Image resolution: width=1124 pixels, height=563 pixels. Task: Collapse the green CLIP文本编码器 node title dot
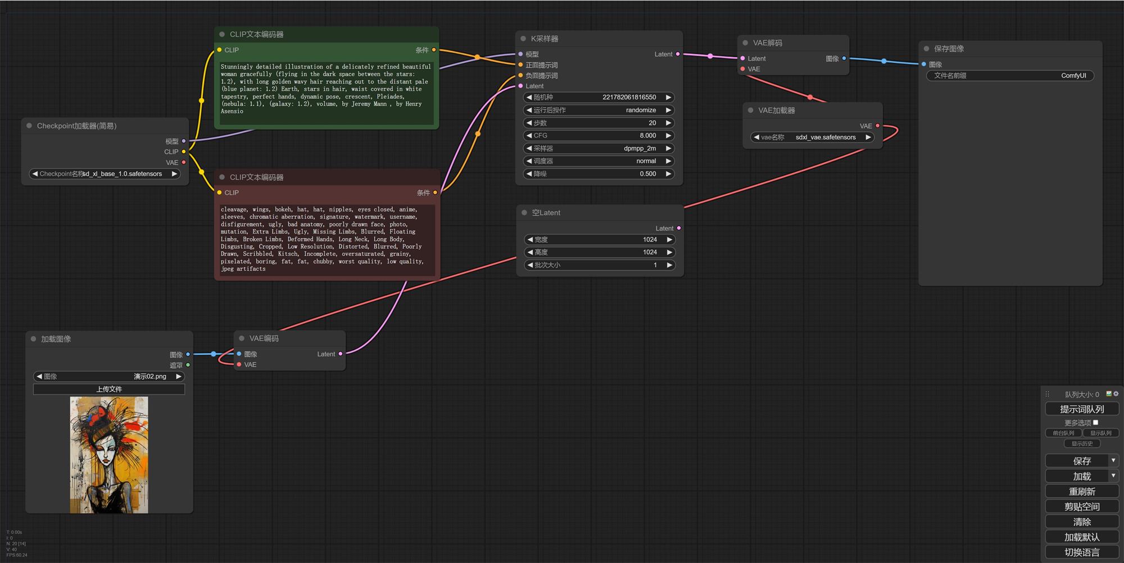click(222, 34)
